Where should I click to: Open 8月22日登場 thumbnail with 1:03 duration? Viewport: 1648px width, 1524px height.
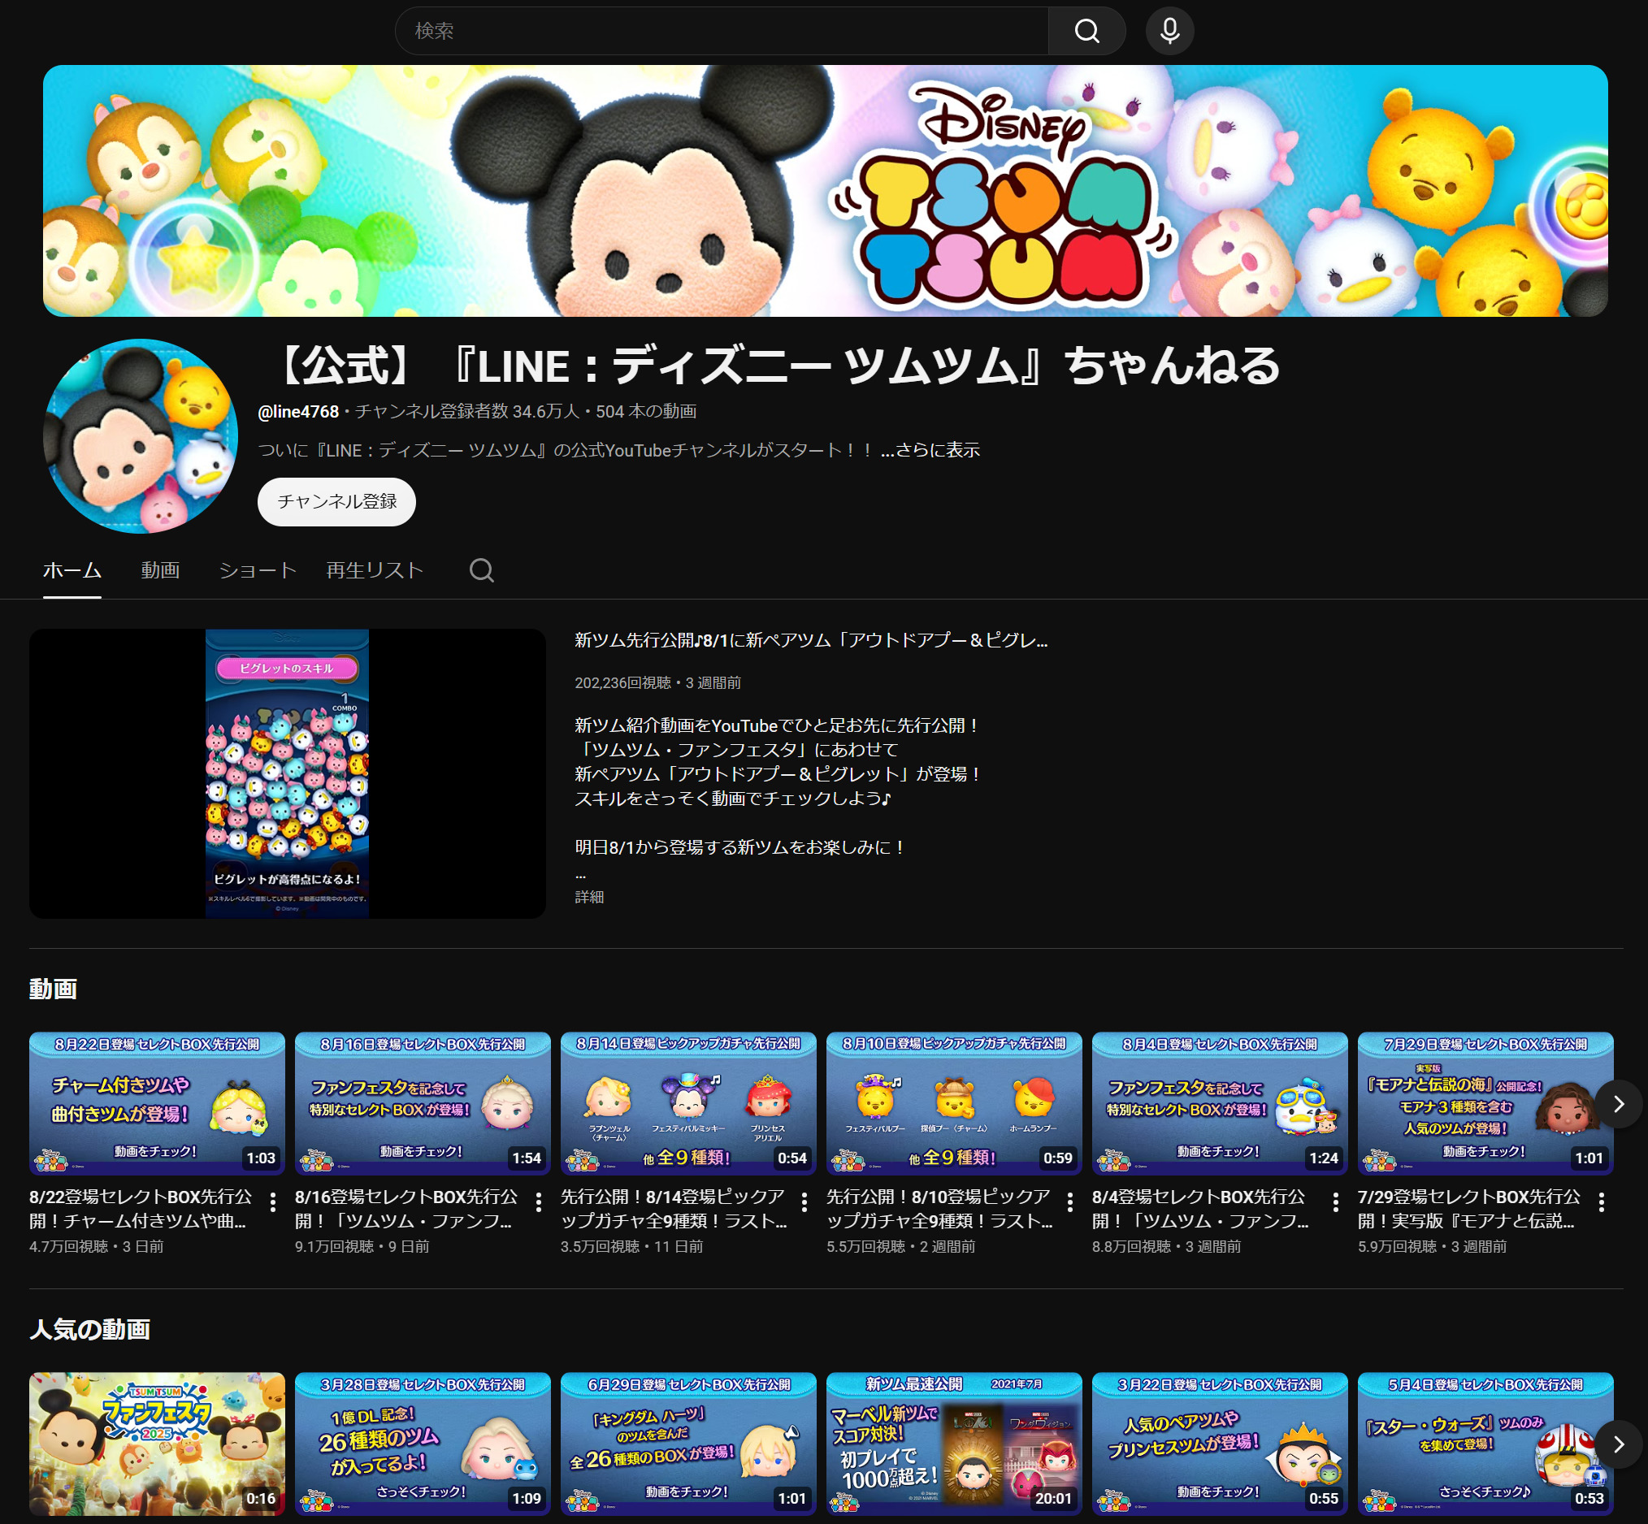[157, 1103]
